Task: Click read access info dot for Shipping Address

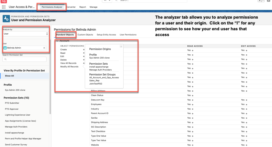Action: click(x=193, y=123)
